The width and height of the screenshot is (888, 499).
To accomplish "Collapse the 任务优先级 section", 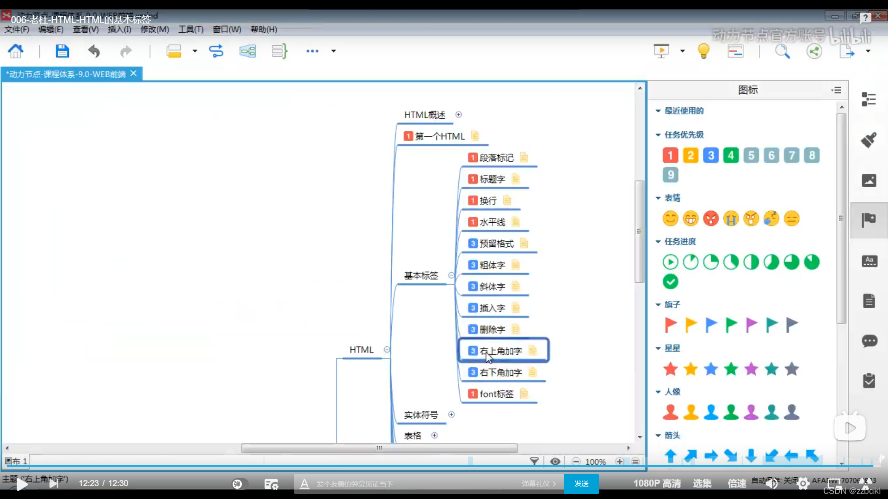I will (658, 135).
